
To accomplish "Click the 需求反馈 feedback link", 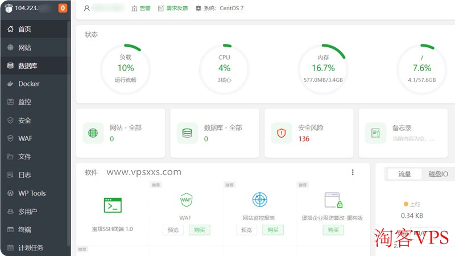I will (x=177, y=9).
